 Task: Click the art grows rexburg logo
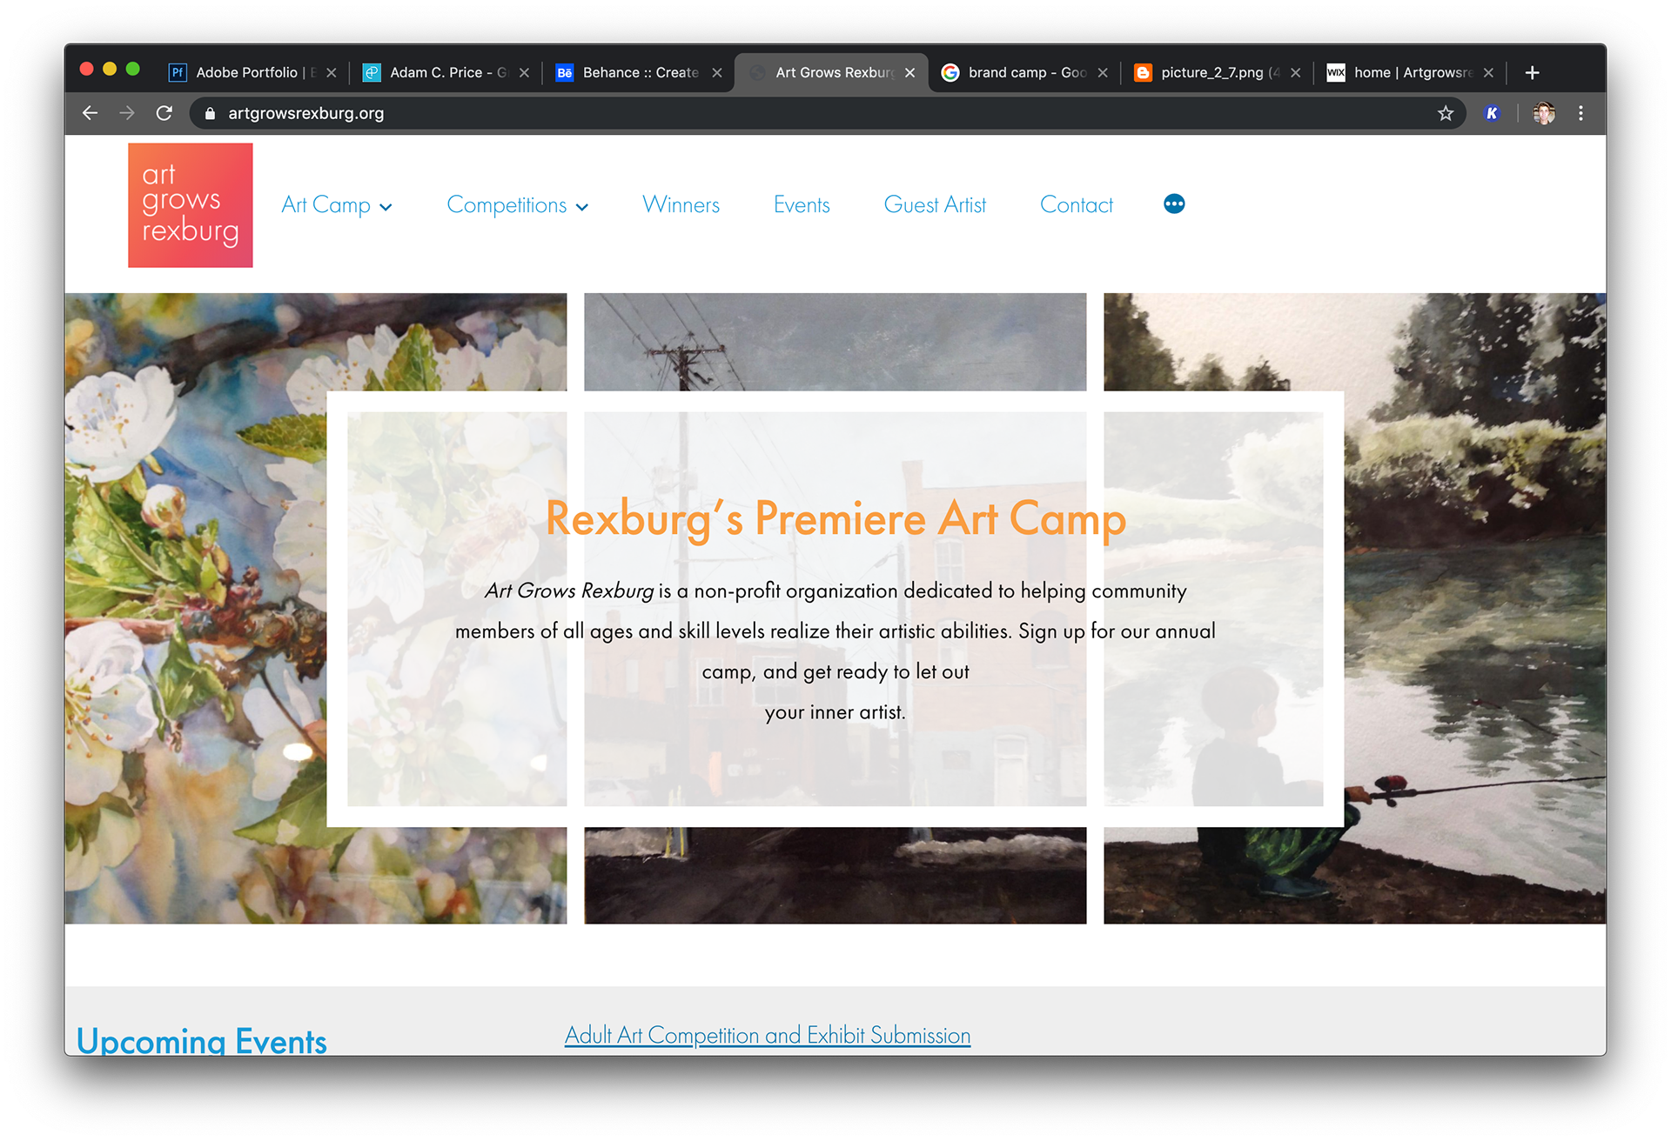click(191, 205)
